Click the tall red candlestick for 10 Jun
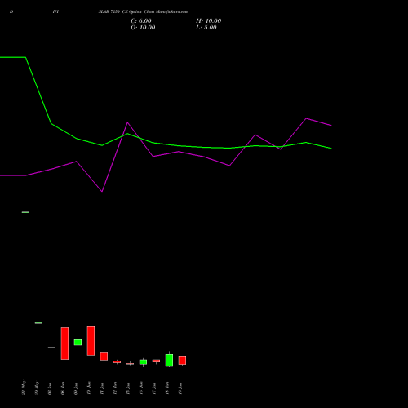This screenshot has width=408, height=408. 91,341
